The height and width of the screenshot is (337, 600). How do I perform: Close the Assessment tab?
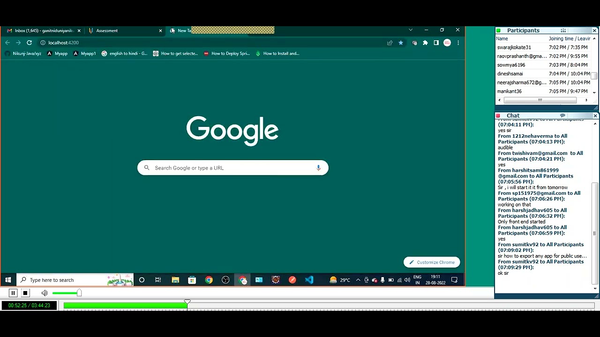[160, 30]
